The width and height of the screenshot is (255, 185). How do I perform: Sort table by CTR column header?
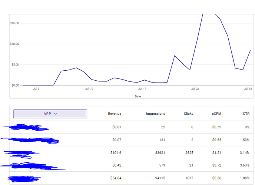[x=246, y=114]
